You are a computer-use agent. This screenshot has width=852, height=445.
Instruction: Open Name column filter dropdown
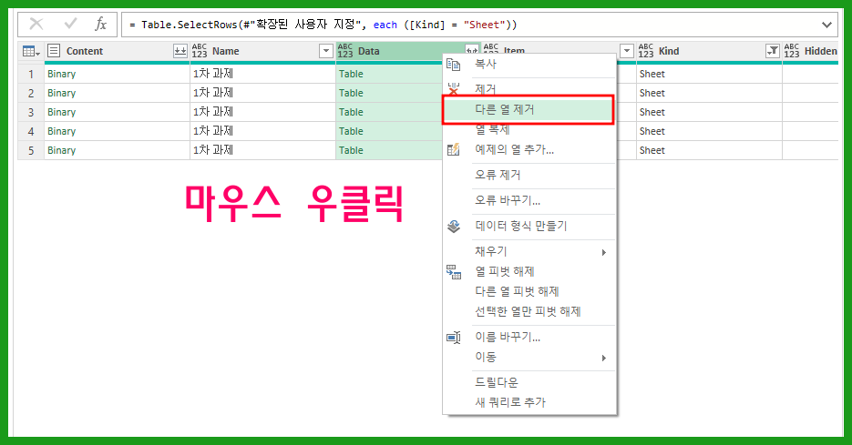326,51
